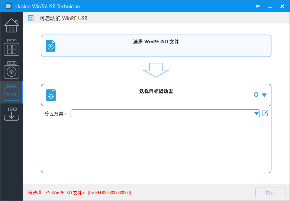Click the target drive crosshair icon
This screenshot has height=201, width=290.
pyautogui.click(x=51, y=95)
